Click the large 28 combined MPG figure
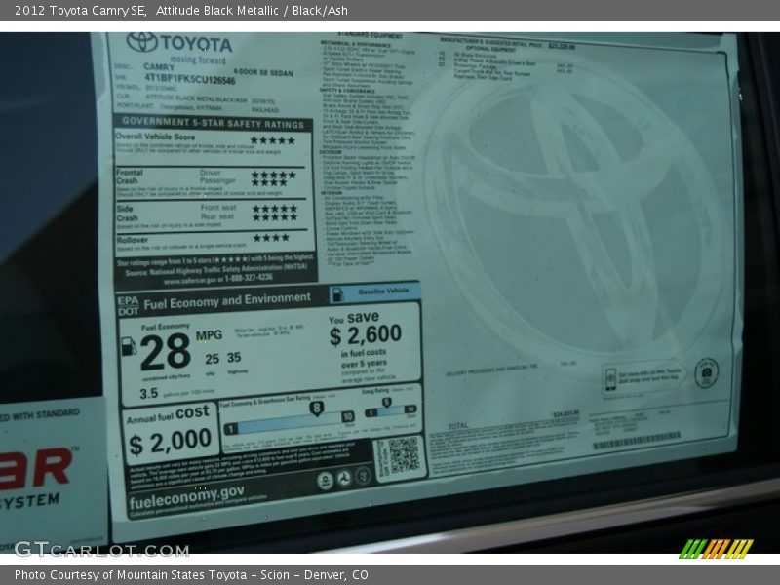The image size is (780, 585). click(x=165, y=353)
